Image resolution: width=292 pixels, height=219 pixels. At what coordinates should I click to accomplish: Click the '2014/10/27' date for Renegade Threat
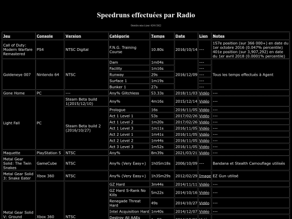pos(186,203)
